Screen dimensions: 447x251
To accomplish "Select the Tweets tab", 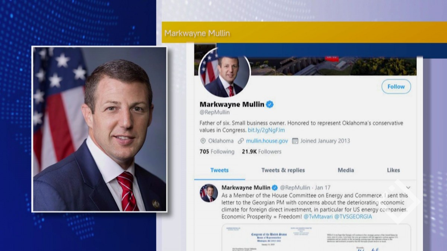I will [x=219, y=170].
